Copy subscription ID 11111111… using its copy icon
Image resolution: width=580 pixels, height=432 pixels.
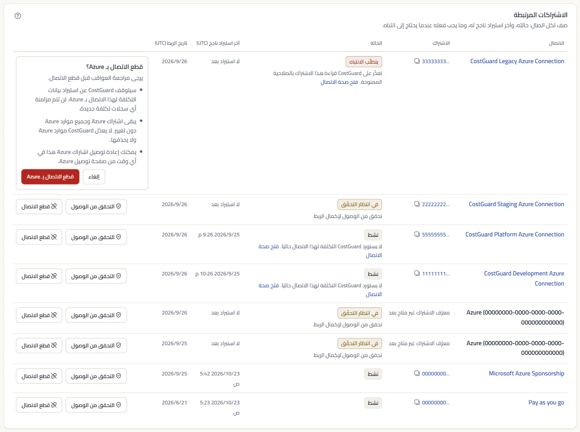417,274
